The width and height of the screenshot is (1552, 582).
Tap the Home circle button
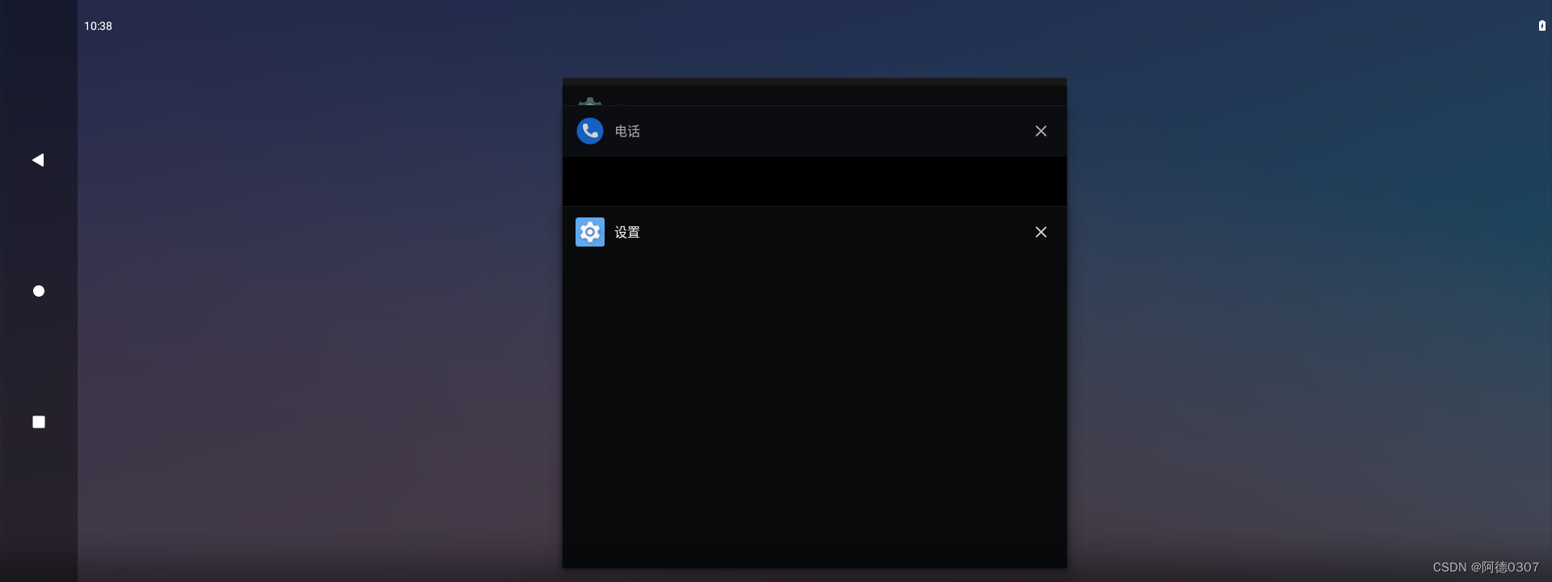38,291
